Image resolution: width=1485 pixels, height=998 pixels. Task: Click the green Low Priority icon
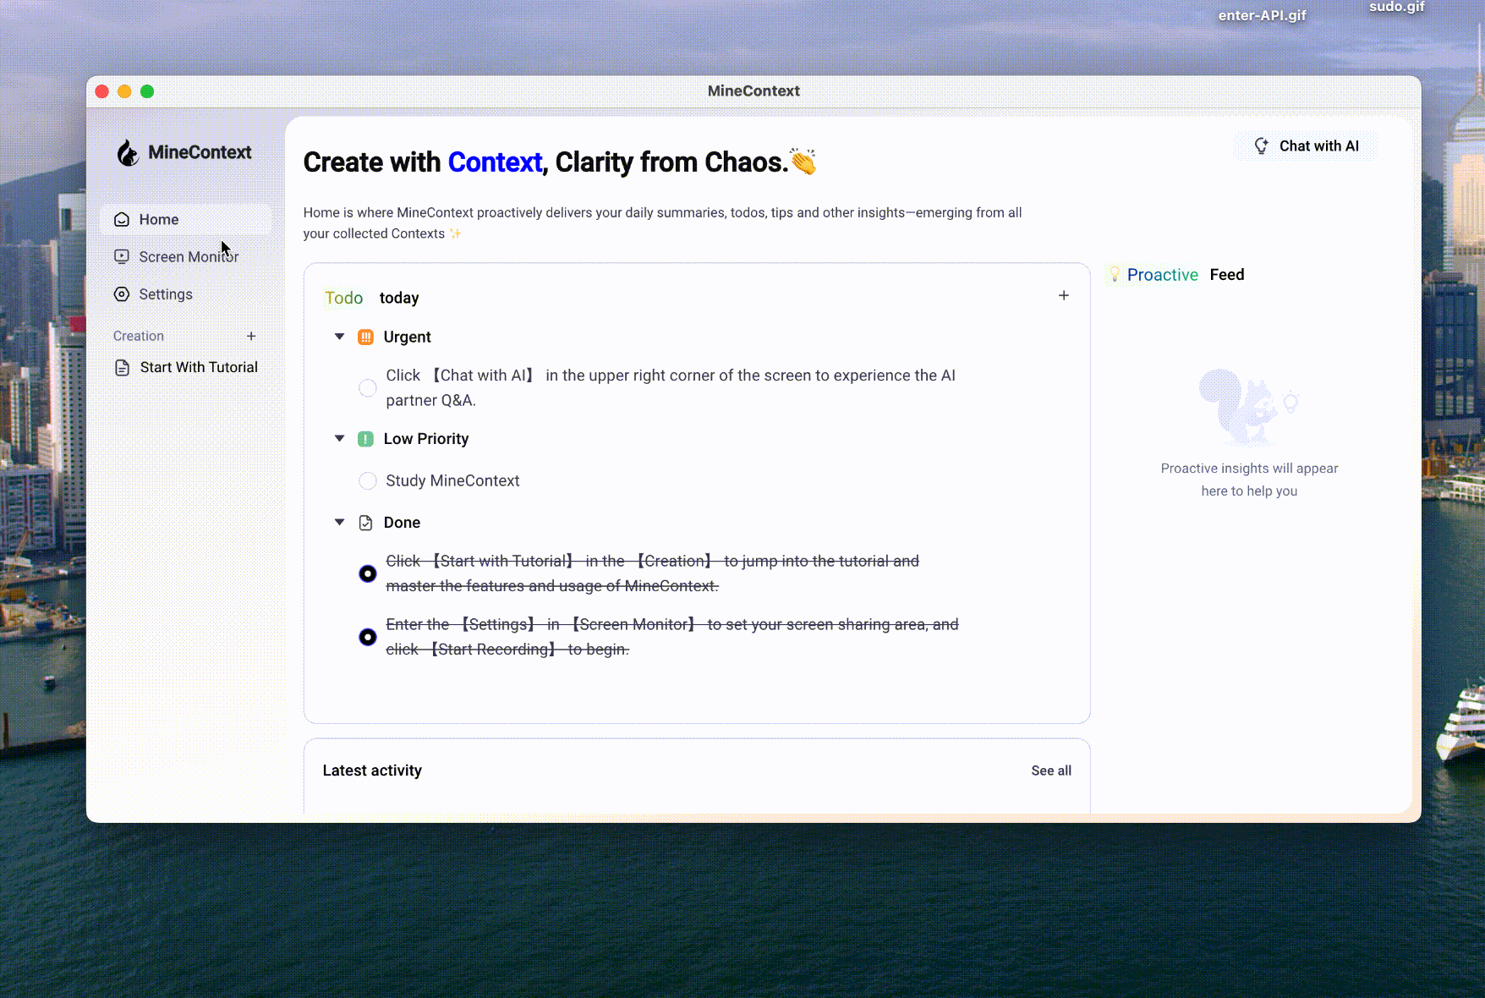(x=365, y=439)
